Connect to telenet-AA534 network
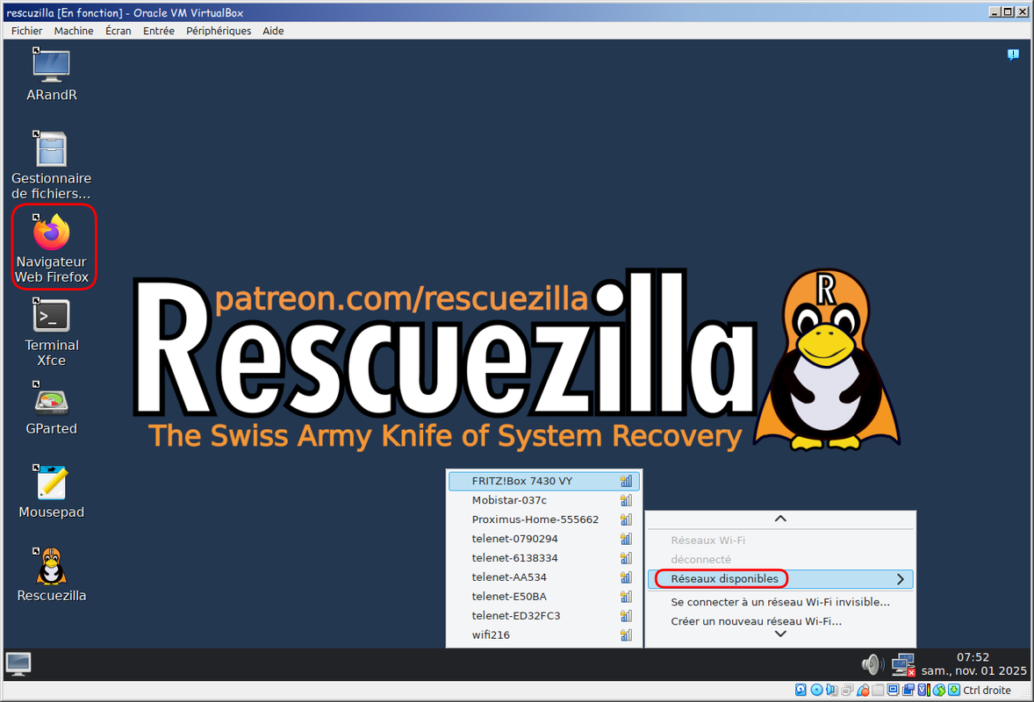The height and width of the screenshot is (702, 1034). pos(544,577)
